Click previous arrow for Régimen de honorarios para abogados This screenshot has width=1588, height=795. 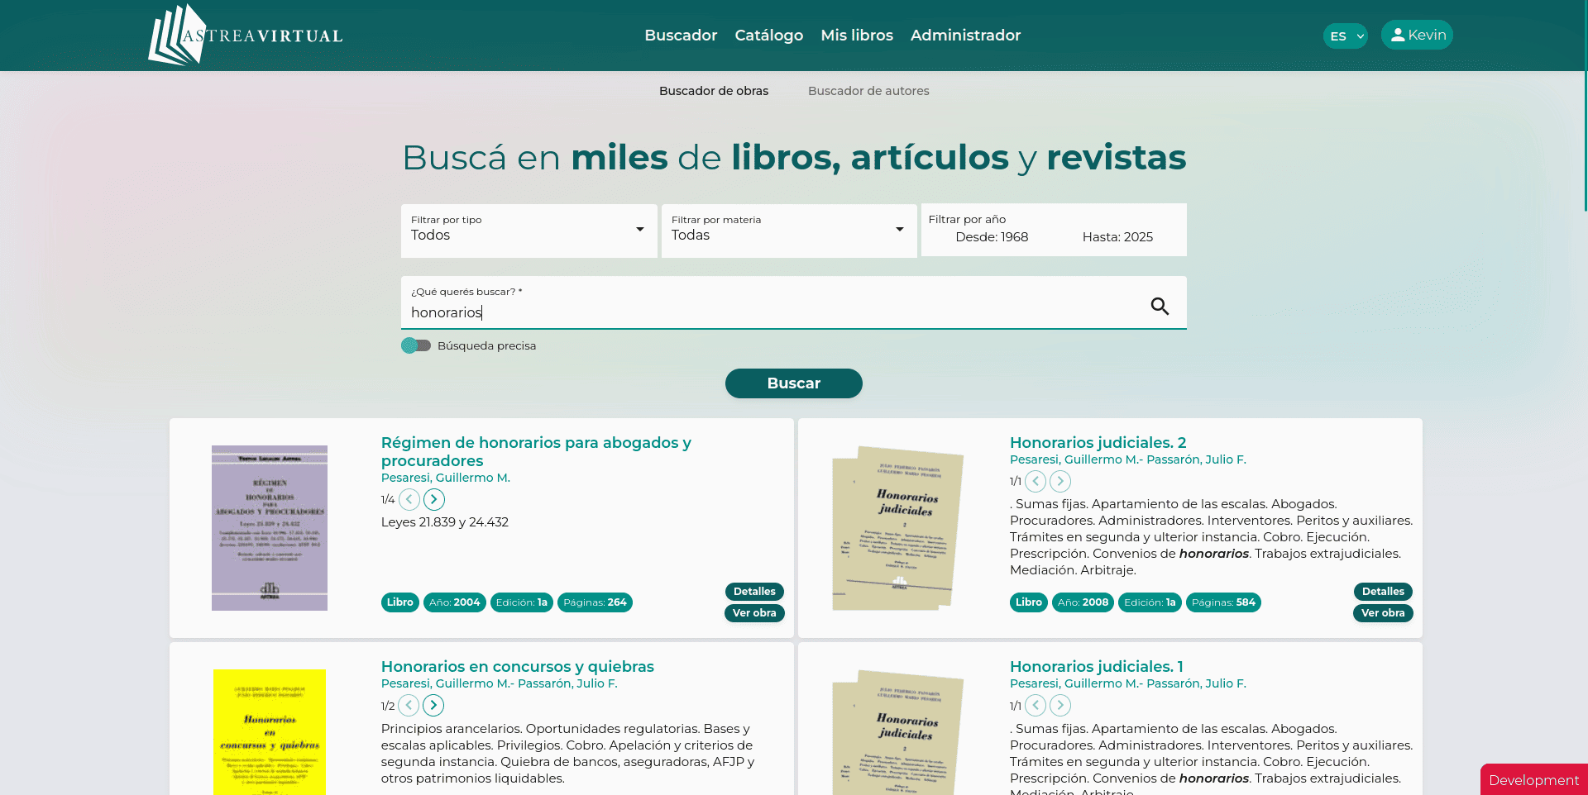click(x=409, y=499)
